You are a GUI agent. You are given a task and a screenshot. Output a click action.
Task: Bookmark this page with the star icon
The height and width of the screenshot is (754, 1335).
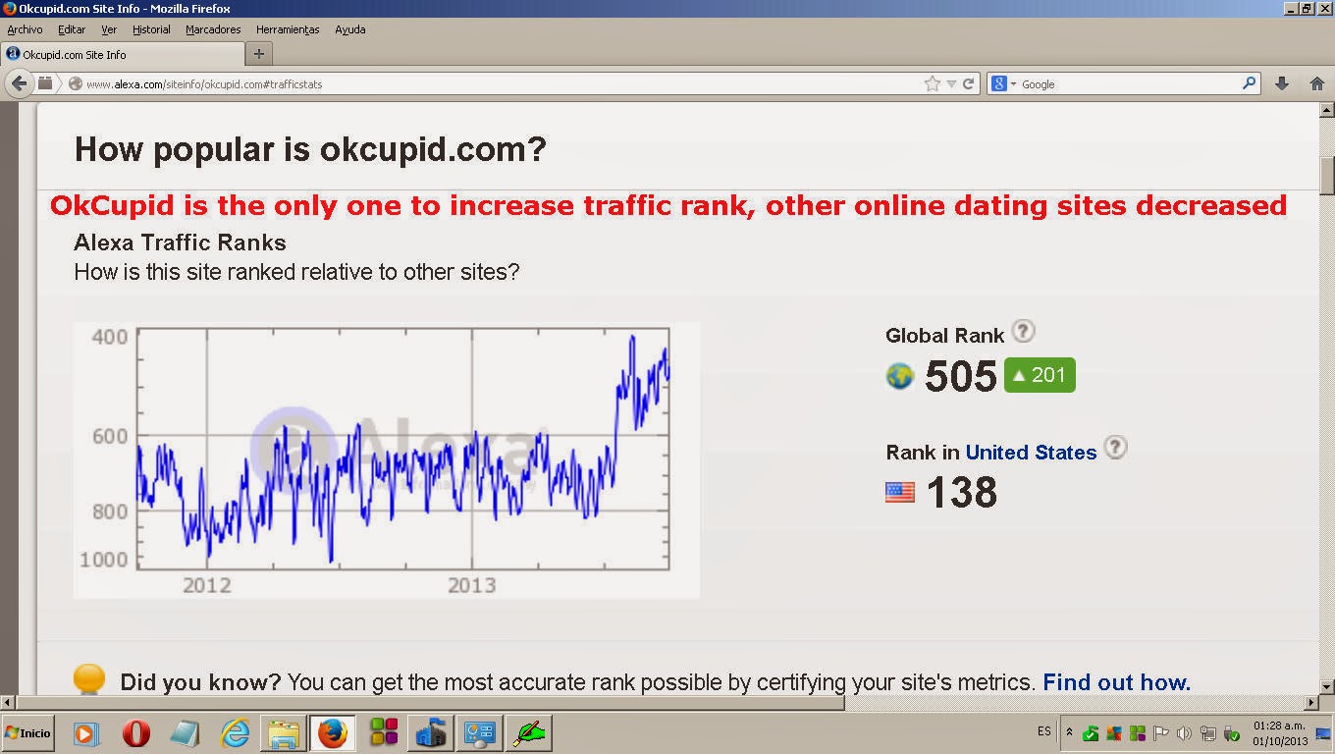tap(932, 84)
